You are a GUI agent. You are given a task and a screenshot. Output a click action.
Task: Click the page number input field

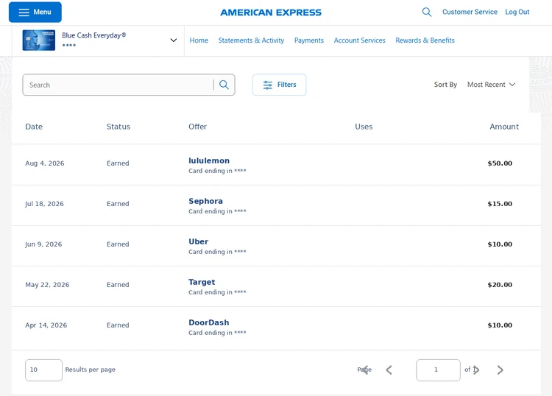(438, 370)
